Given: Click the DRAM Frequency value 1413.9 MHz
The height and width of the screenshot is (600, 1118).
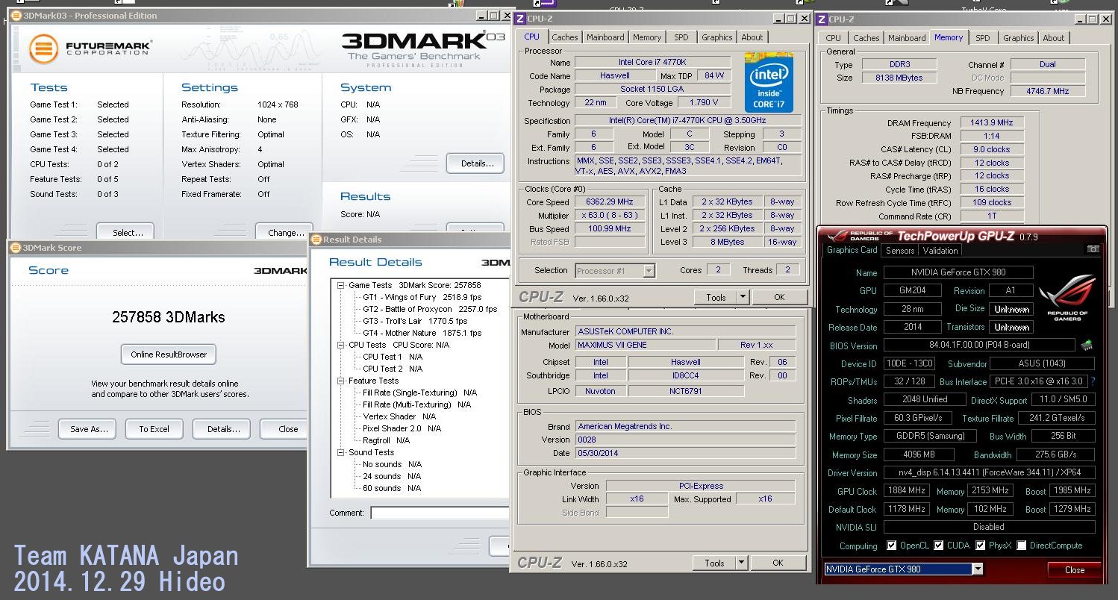Looking at the screenshot, I should 992,123.
